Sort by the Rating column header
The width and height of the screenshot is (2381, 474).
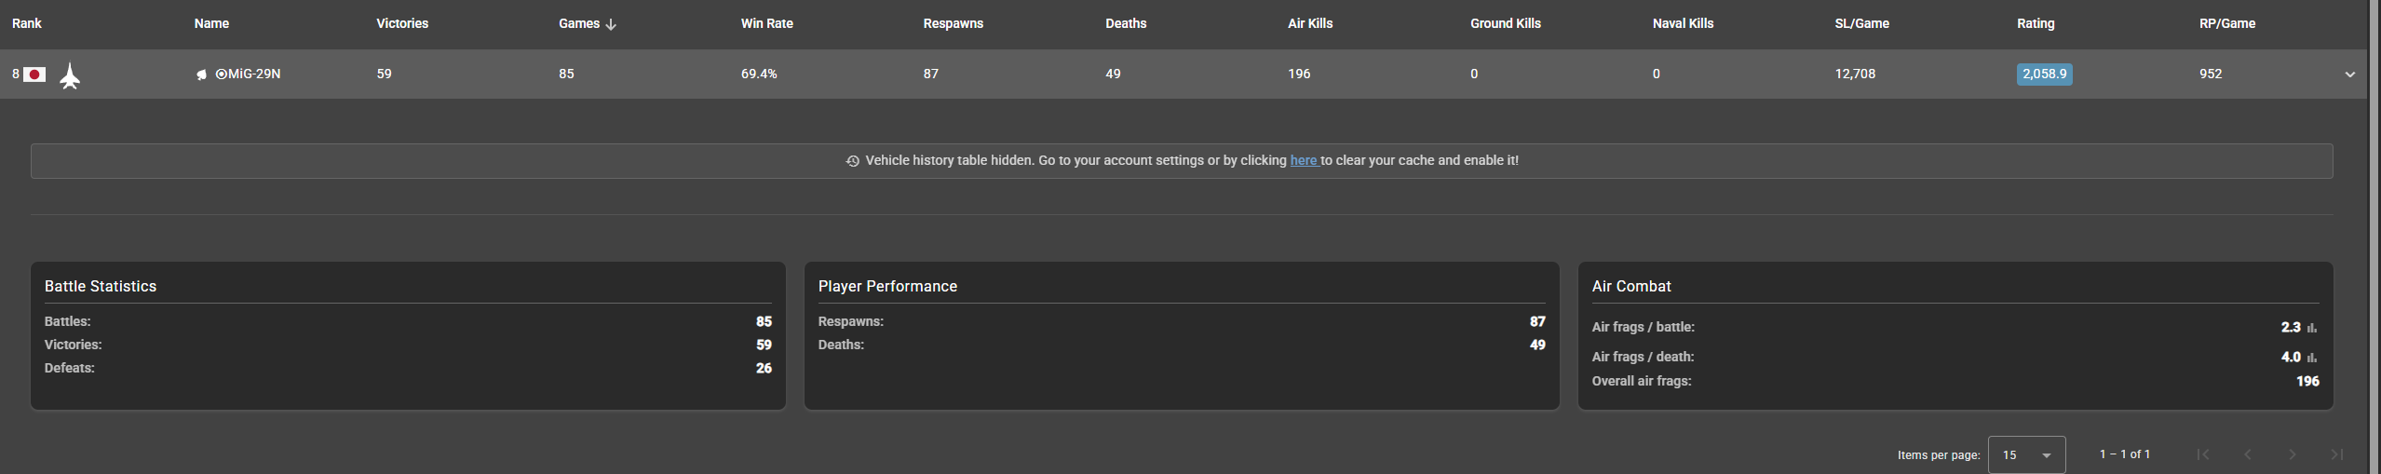[x=2035, y=24]
